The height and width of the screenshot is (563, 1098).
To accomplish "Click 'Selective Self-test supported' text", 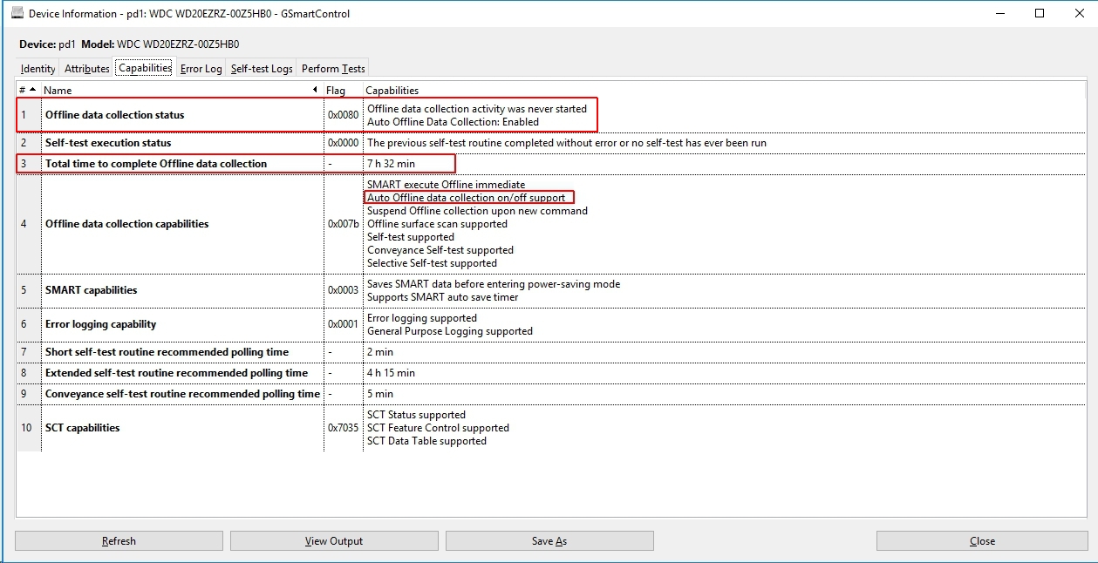I will coord(432,263).
